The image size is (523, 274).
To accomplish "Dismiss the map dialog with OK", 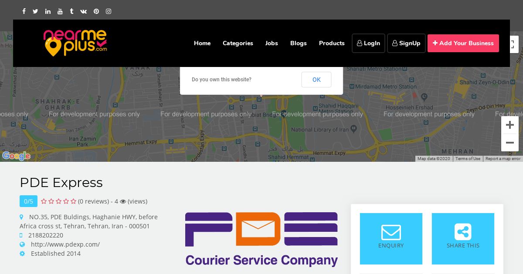I will coord(316,80).
